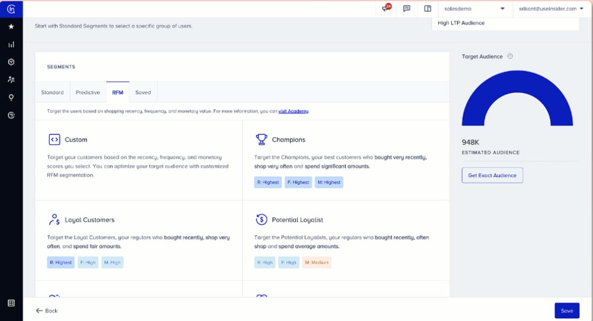This screenshot has width=593, height=321.
Task: Click Champions F: Highest tag
Action: click(298, 182)
